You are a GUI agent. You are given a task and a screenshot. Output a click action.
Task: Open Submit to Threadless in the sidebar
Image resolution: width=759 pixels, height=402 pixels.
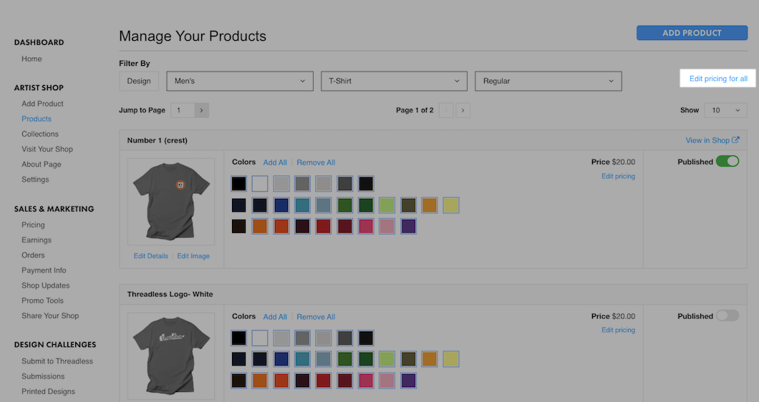[x=57, y=361]
